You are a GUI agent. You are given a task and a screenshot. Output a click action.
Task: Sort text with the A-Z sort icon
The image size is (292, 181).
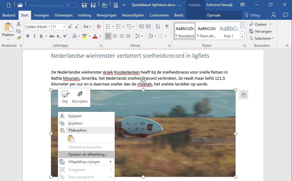[x=158, y=27]
